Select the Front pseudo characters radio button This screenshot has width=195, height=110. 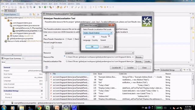(66, 39)
